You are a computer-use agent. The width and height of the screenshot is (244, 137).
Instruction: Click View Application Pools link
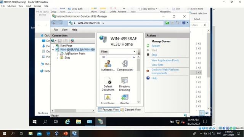point(165,60)
